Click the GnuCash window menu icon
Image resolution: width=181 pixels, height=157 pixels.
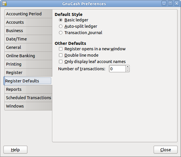click(x=4, y=4)
